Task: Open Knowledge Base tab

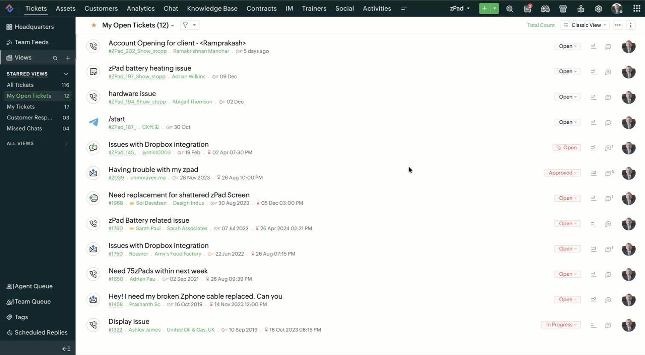Action: (212, 8)
